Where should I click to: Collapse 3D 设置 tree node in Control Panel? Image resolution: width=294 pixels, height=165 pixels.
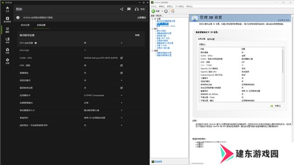(x=152, y=19)
